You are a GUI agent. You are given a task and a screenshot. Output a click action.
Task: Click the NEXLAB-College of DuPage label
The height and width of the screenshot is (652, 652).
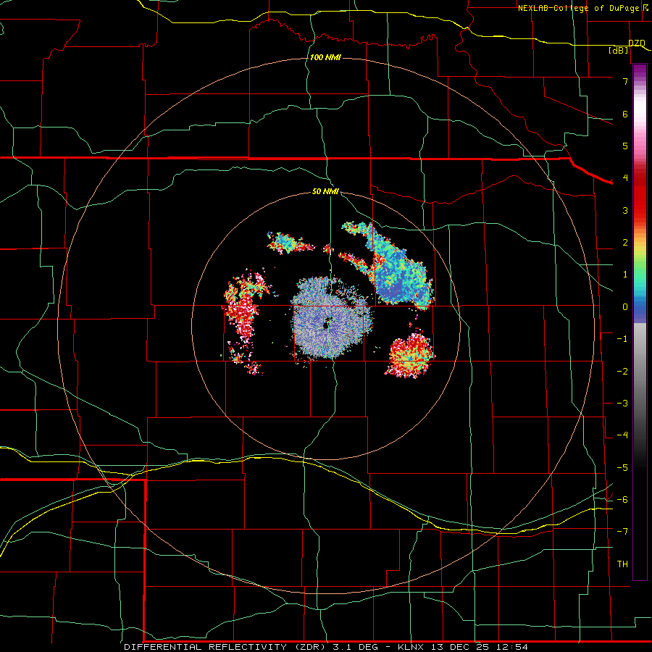pyautogui.click(x=578, y=8)
